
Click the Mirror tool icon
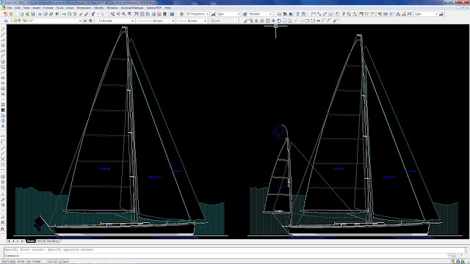pos(256,21)
